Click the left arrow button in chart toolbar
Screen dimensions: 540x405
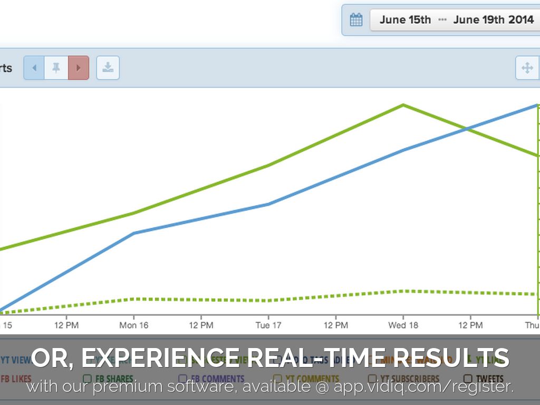(x=34, y=68)
